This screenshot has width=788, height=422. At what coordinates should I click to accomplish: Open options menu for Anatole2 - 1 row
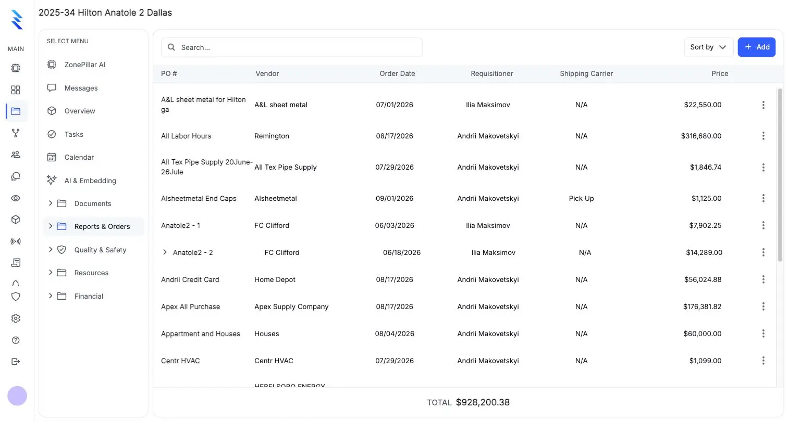[x=763, y=226]
